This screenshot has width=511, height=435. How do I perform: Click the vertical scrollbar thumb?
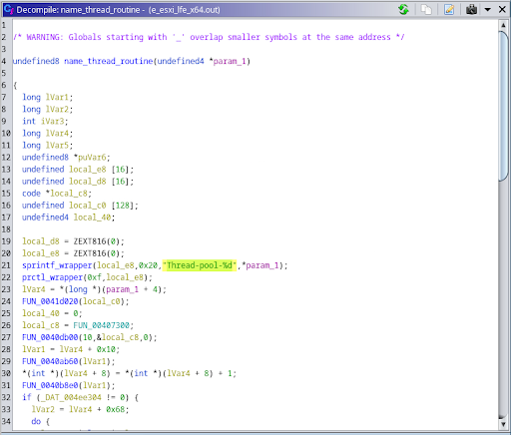pos(503,106)
